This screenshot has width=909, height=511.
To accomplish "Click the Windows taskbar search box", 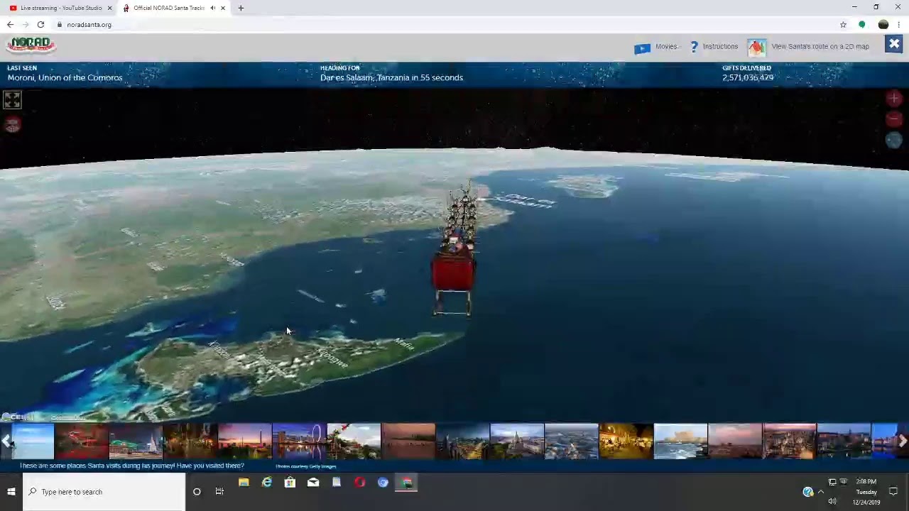I will (x=104, y=492).
